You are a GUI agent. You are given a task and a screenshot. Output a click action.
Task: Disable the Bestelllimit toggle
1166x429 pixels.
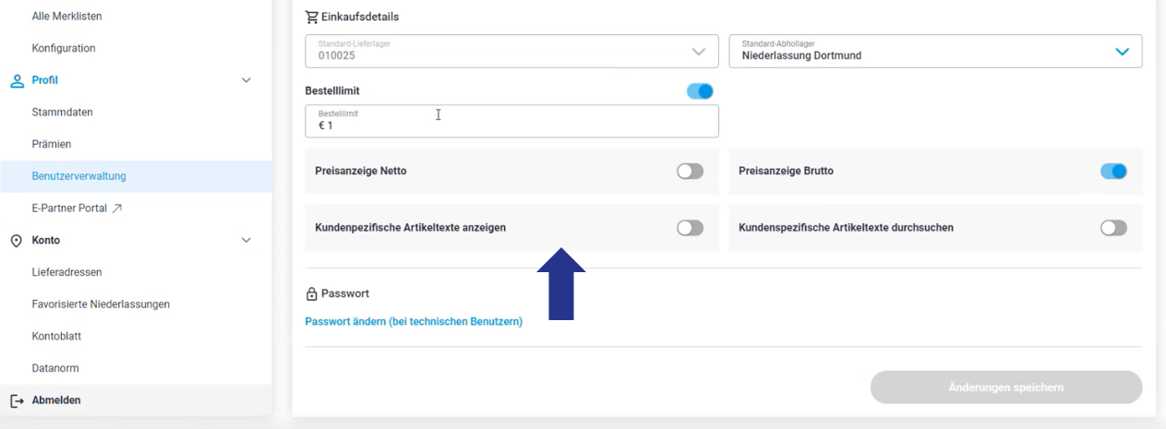[701, 91]
